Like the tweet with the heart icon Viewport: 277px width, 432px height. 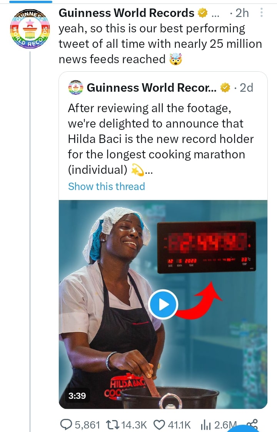click(x=159, y=425)
